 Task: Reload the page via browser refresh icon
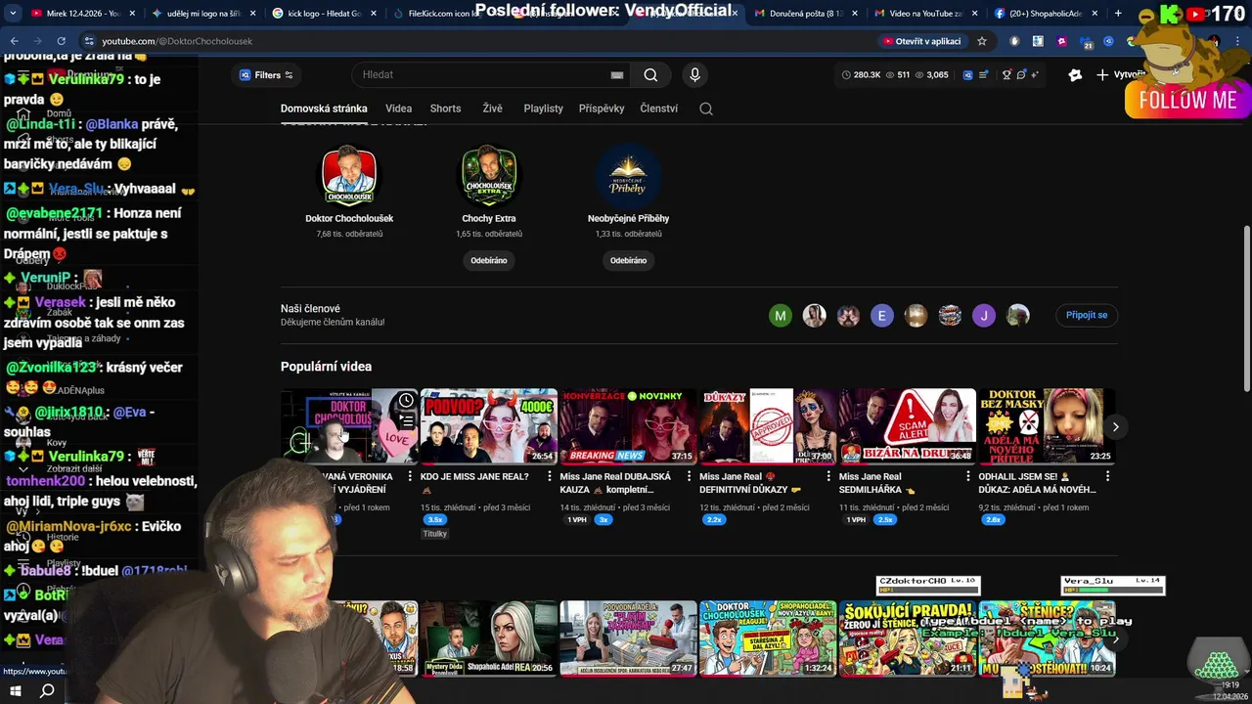[61, 41]
